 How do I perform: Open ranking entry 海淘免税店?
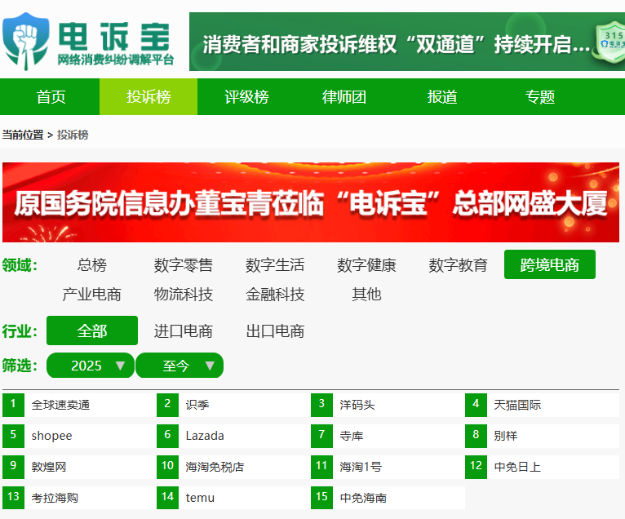[215, 467]
